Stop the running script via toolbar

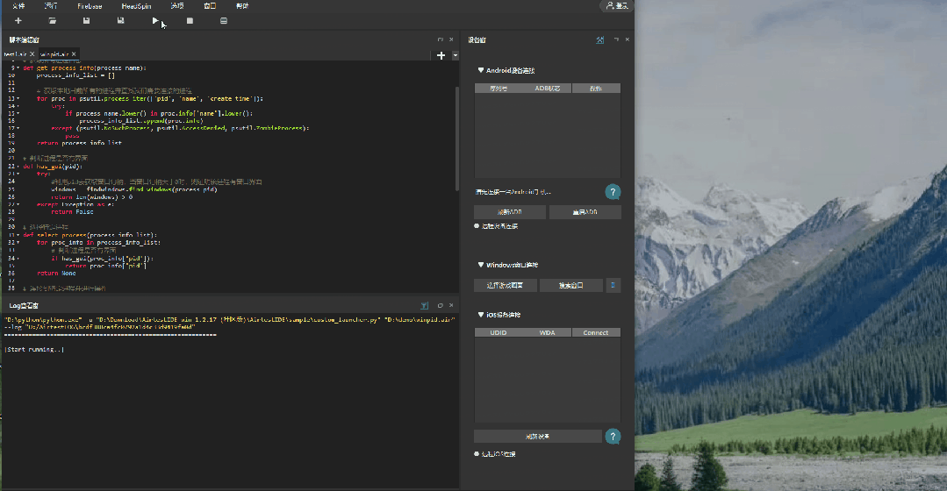[x=190, y=20]
